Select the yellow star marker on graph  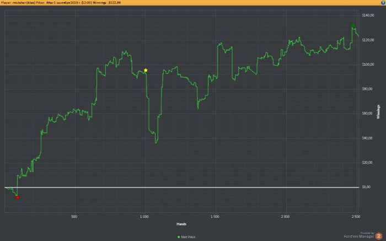146,71
